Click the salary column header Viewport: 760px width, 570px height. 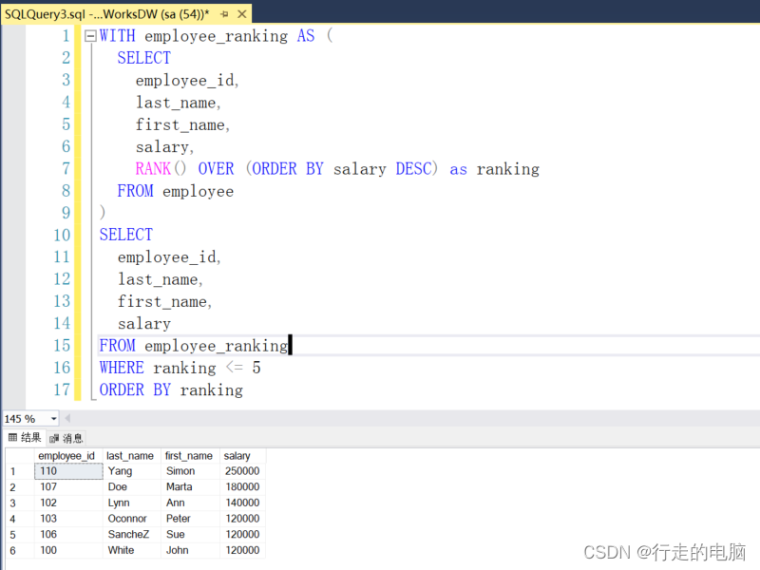pyautogui.click(x=239, y=455)
